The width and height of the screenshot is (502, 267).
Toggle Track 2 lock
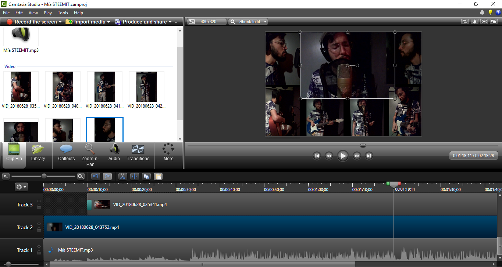pos(39,230)
